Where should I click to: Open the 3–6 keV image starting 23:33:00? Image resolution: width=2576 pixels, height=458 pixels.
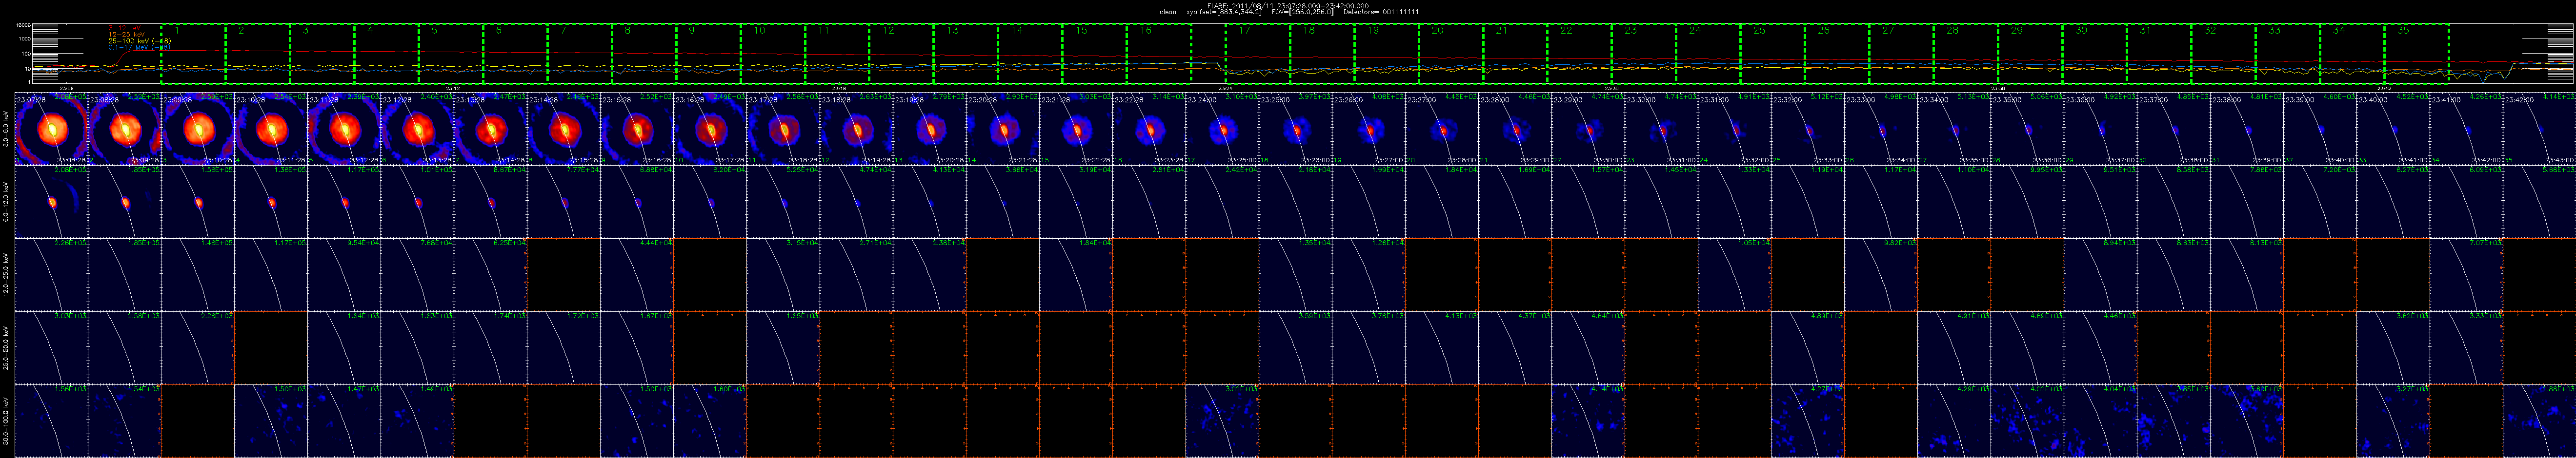point(1880,129)
